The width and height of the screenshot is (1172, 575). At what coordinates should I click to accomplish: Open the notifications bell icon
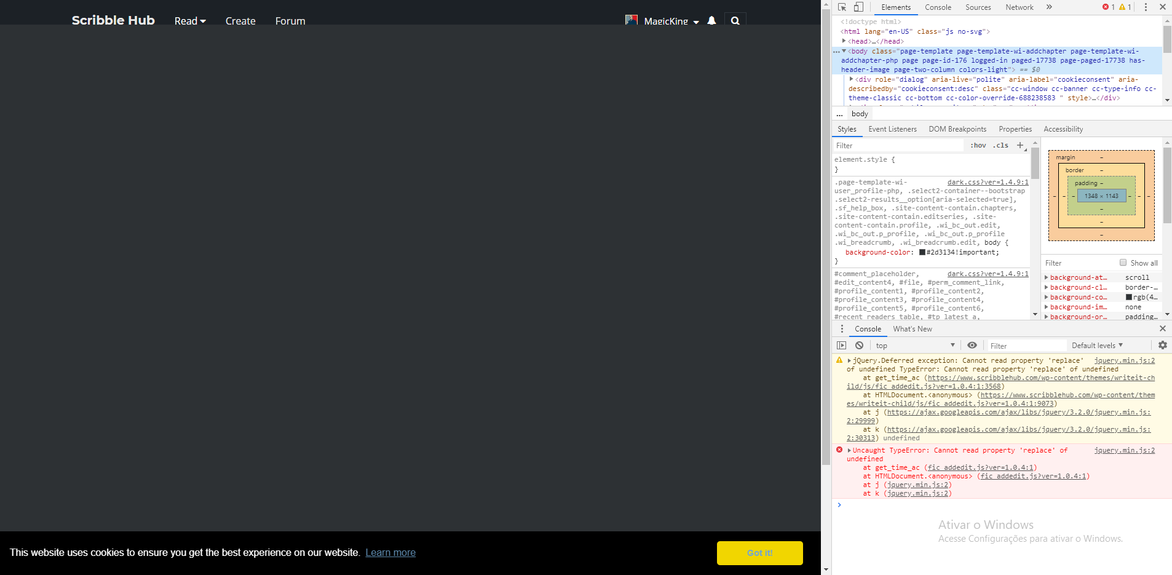pyautogui.click(x=711, y=21)
